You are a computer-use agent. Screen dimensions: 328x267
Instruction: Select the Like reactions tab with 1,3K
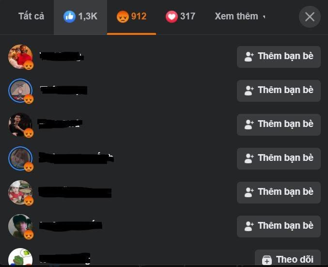(x=80, y=17)
